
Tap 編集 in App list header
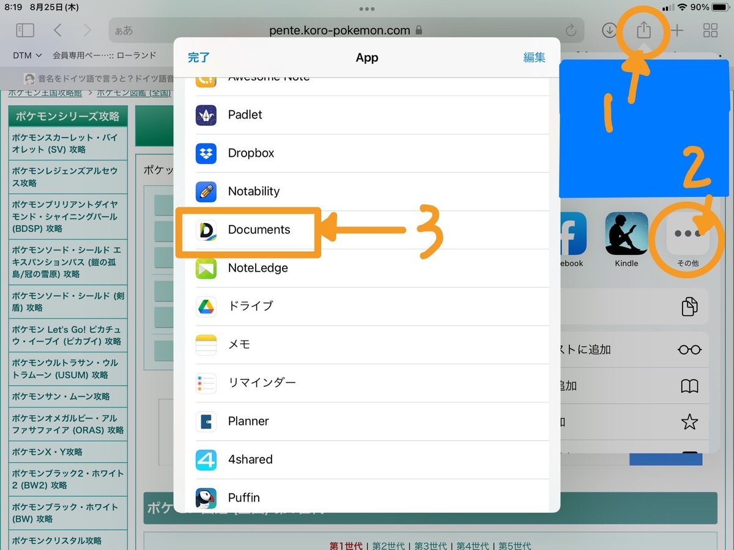pos(534,57)
